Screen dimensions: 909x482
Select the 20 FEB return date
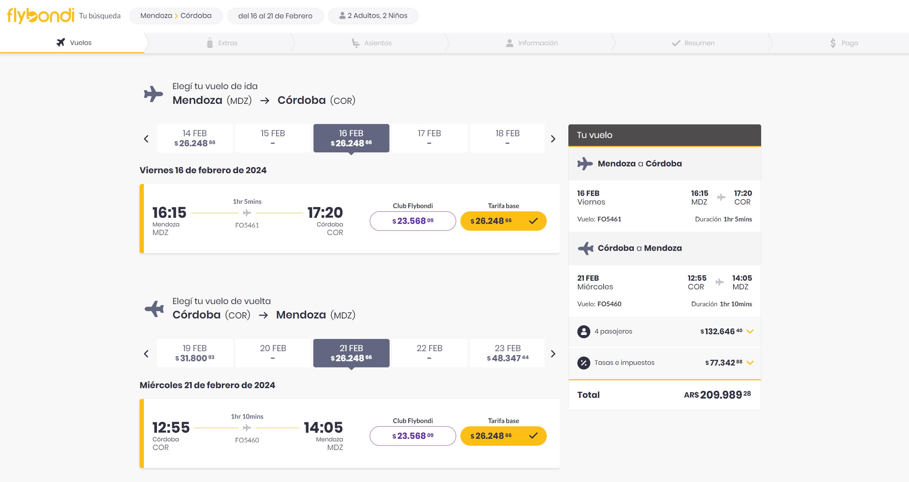[273, 353]
